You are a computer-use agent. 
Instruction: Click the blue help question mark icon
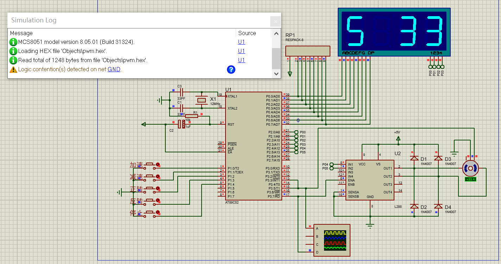[x=231, y=70]
